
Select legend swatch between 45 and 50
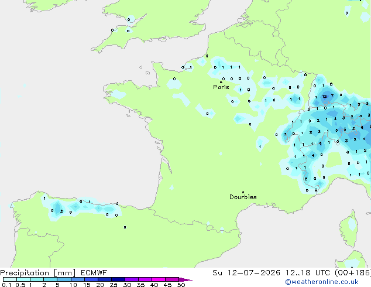(x=172, y=279)
